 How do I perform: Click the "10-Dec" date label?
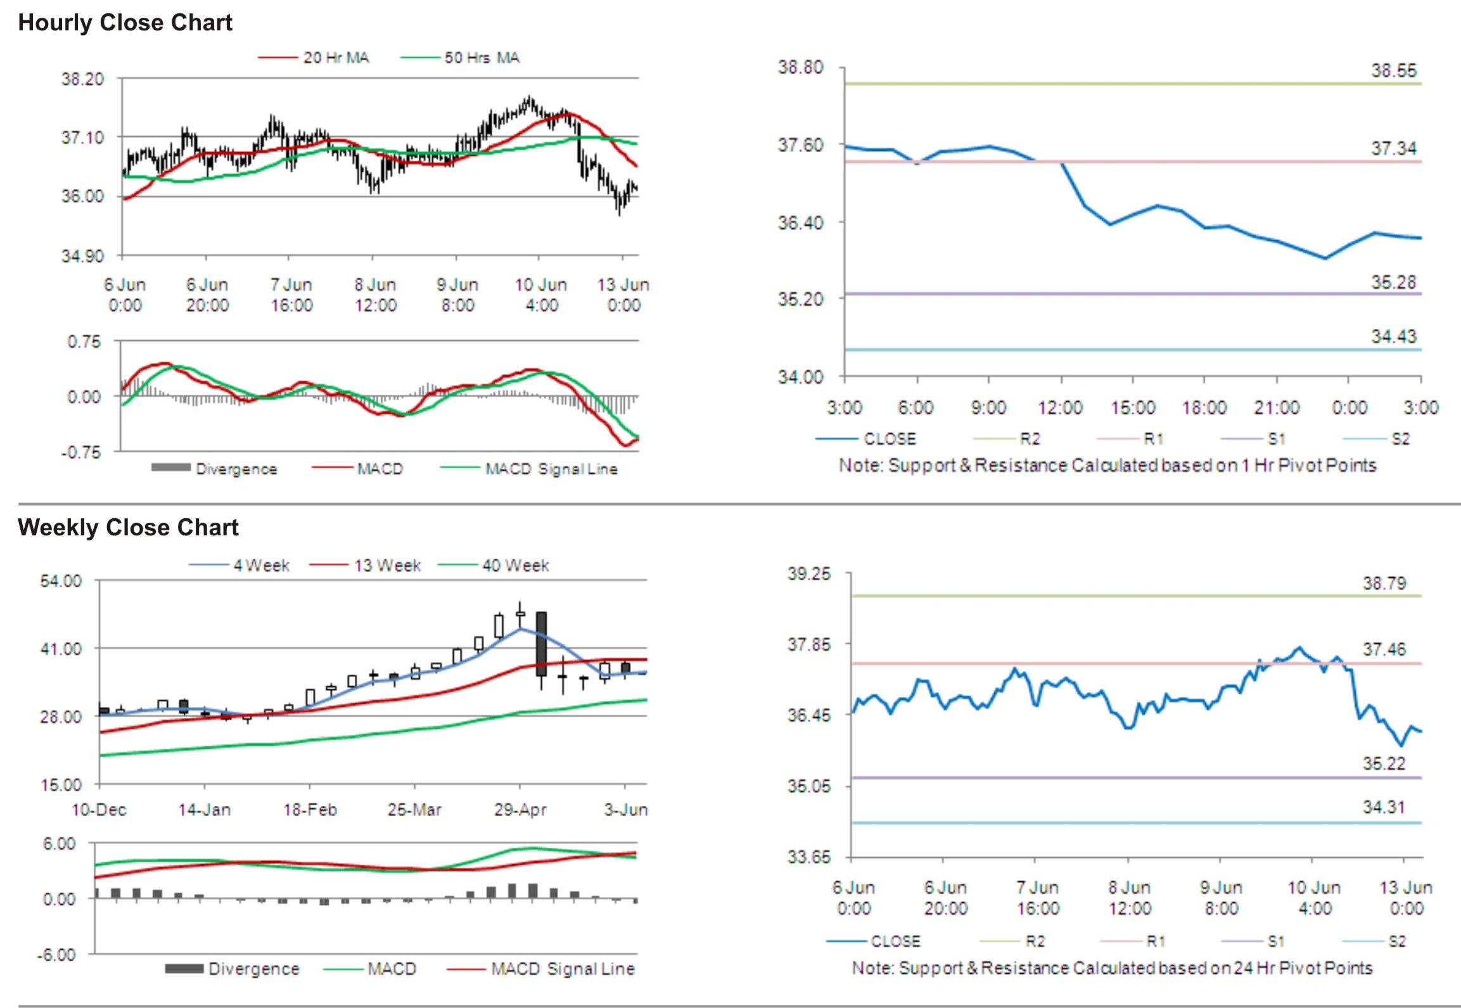[99, 810]
